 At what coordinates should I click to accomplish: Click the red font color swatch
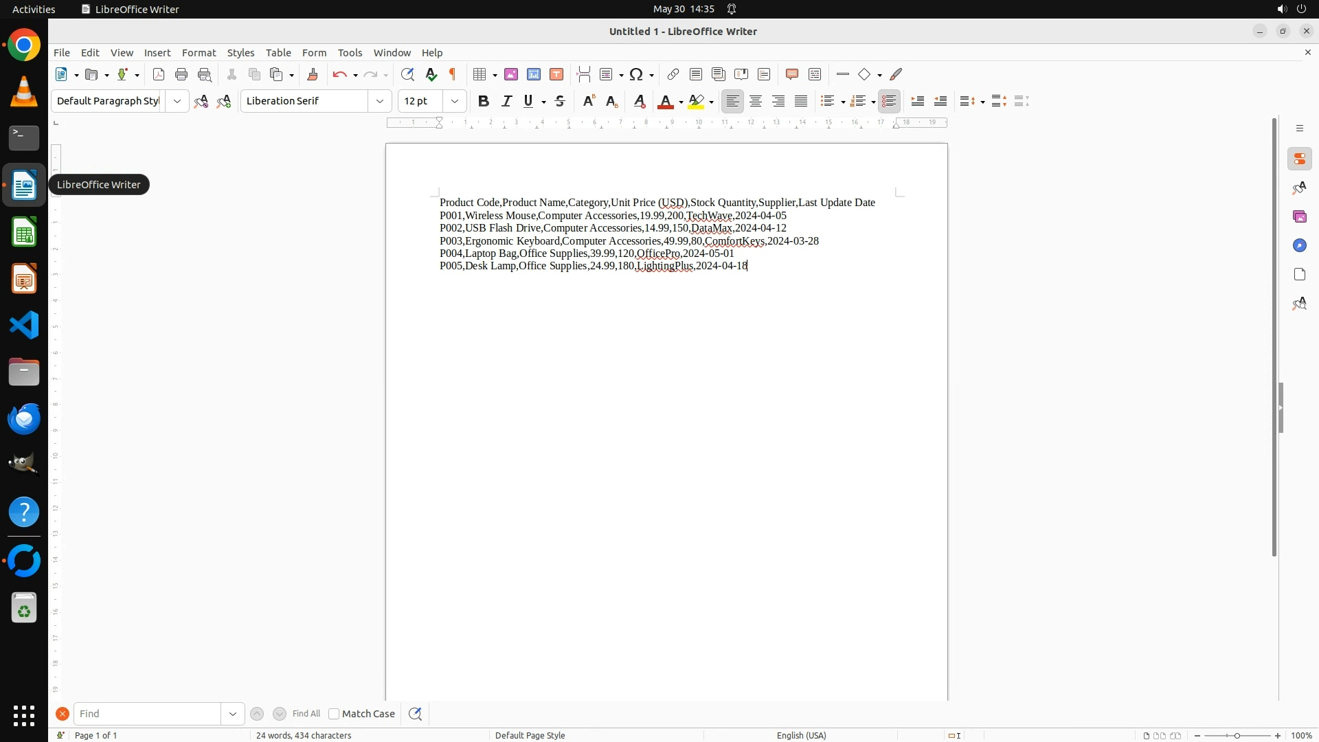pyautogui.click(x=664, y=101)
